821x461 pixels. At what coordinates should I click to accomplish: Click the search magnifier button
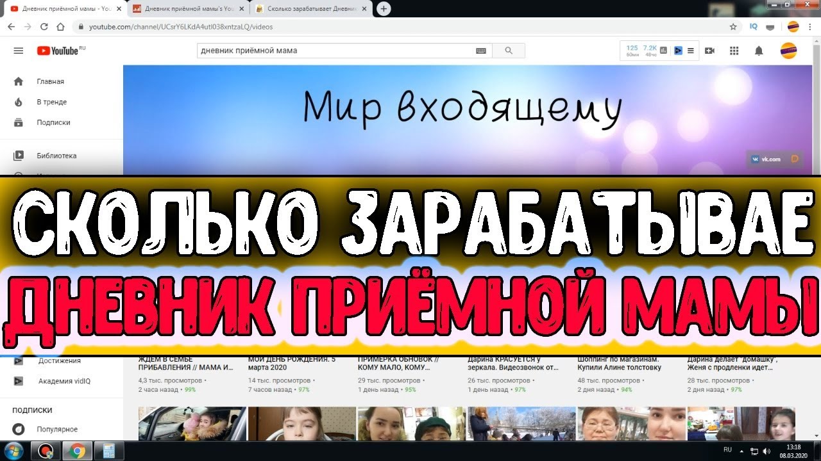[509, 51]
